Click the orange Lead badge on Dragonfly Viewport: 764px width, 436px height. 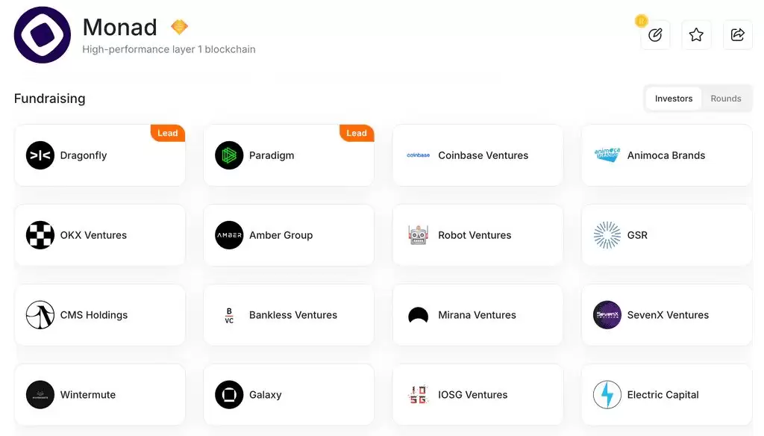[167, 133]
